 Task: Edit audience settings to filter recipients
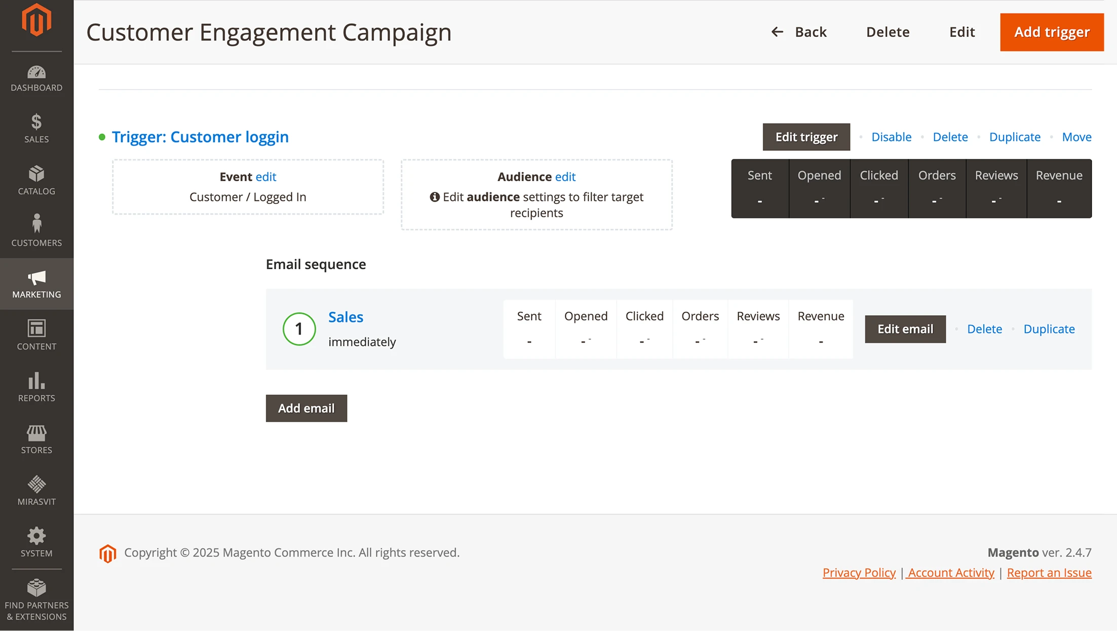[565, 177]
